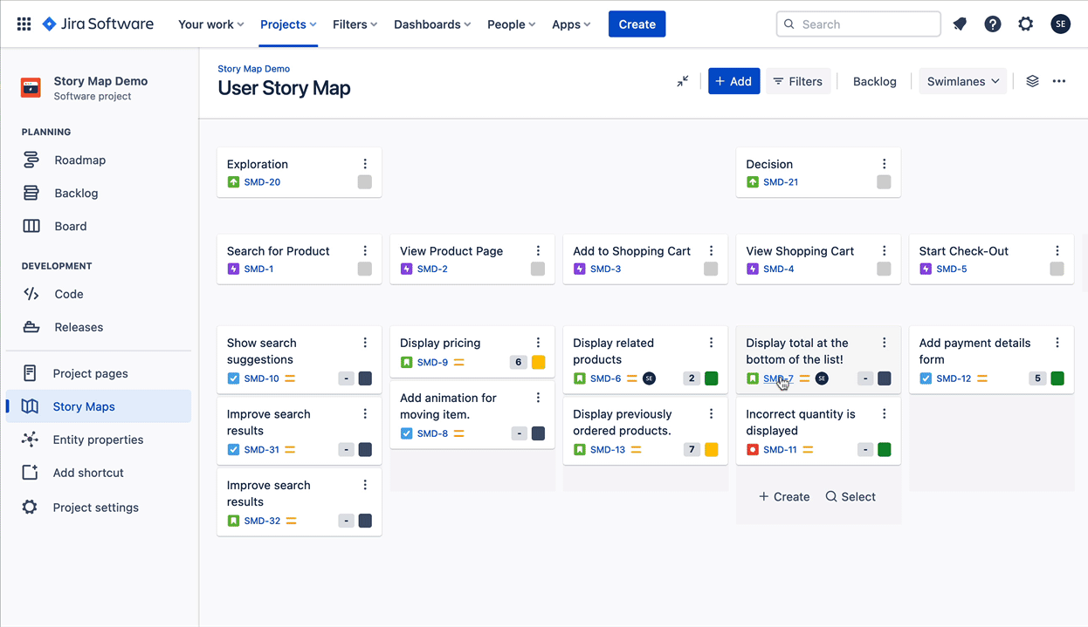
Task: Click the search magnifier Select button
Action: 850,497
